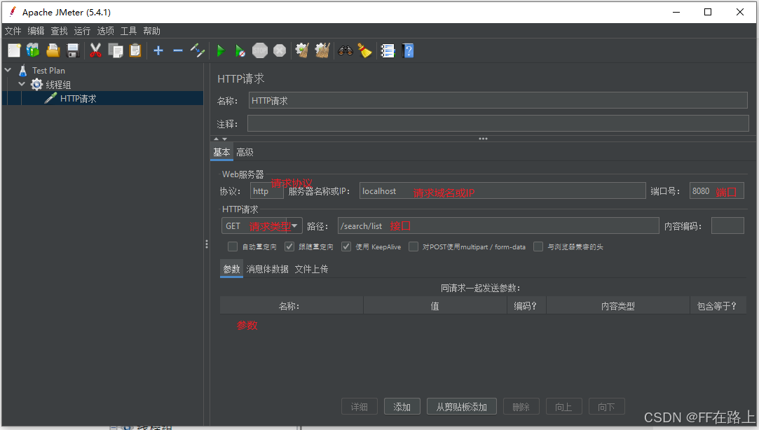The width and height of the screenshot is (759, 430).
Task: Click the Clear results broom icon
Action: click(303, 50)
